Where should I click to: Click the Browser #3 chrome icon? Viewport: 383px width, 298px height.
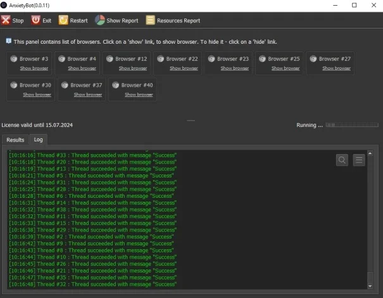point(14,59)
